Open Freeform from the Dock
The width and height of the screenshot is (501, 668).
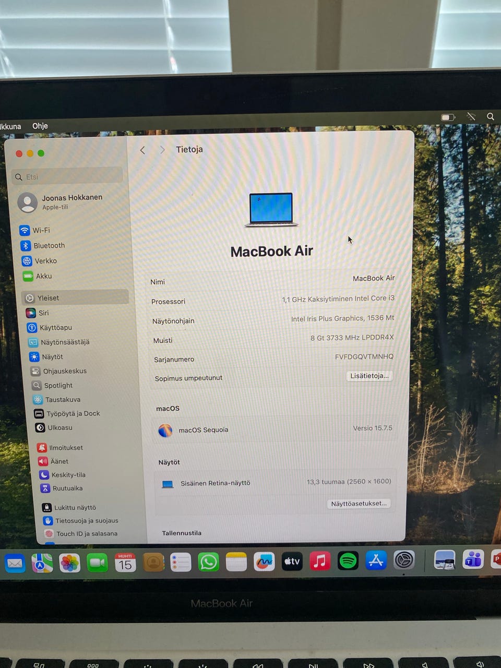pos(264,562)
